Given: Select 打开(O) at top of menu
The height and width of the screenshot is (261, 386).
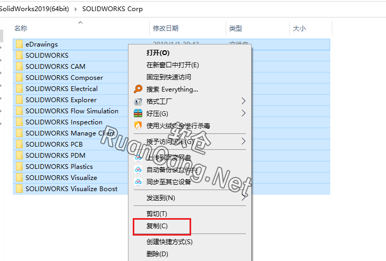Looking at the screenshot, I should 158,52.
